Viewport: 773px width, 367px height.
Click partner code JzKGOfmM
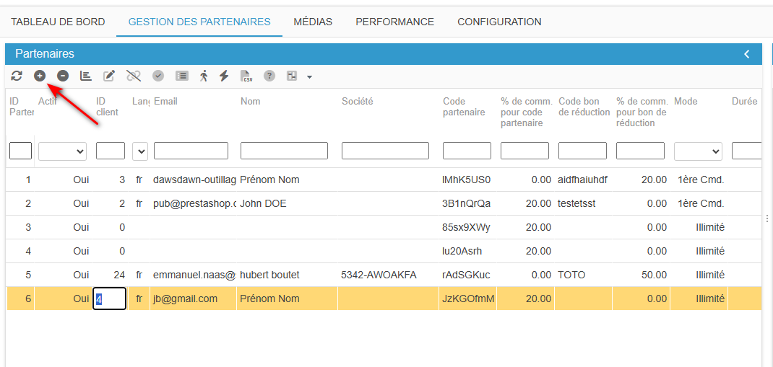(x=468, y=299)
